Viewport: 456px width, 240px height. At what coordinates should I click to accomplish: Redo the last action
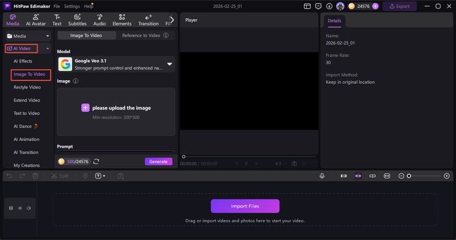(22, 176)
